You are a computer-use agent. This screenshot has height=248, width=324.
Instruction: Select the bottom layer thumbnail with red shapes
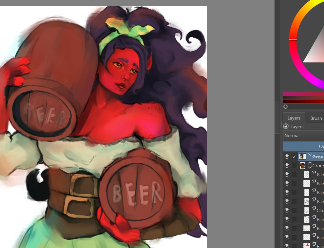(307, 246)
